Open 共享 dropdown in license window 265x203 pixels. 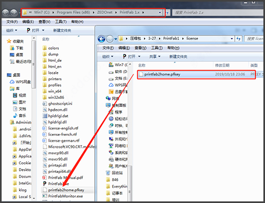pos(155,57)
